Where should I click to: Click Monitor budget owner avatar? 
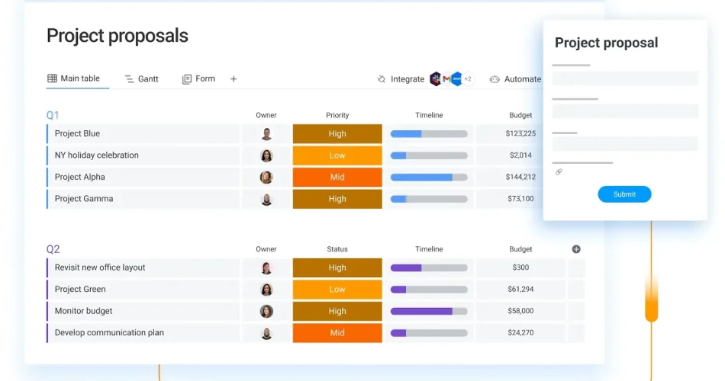266,312
